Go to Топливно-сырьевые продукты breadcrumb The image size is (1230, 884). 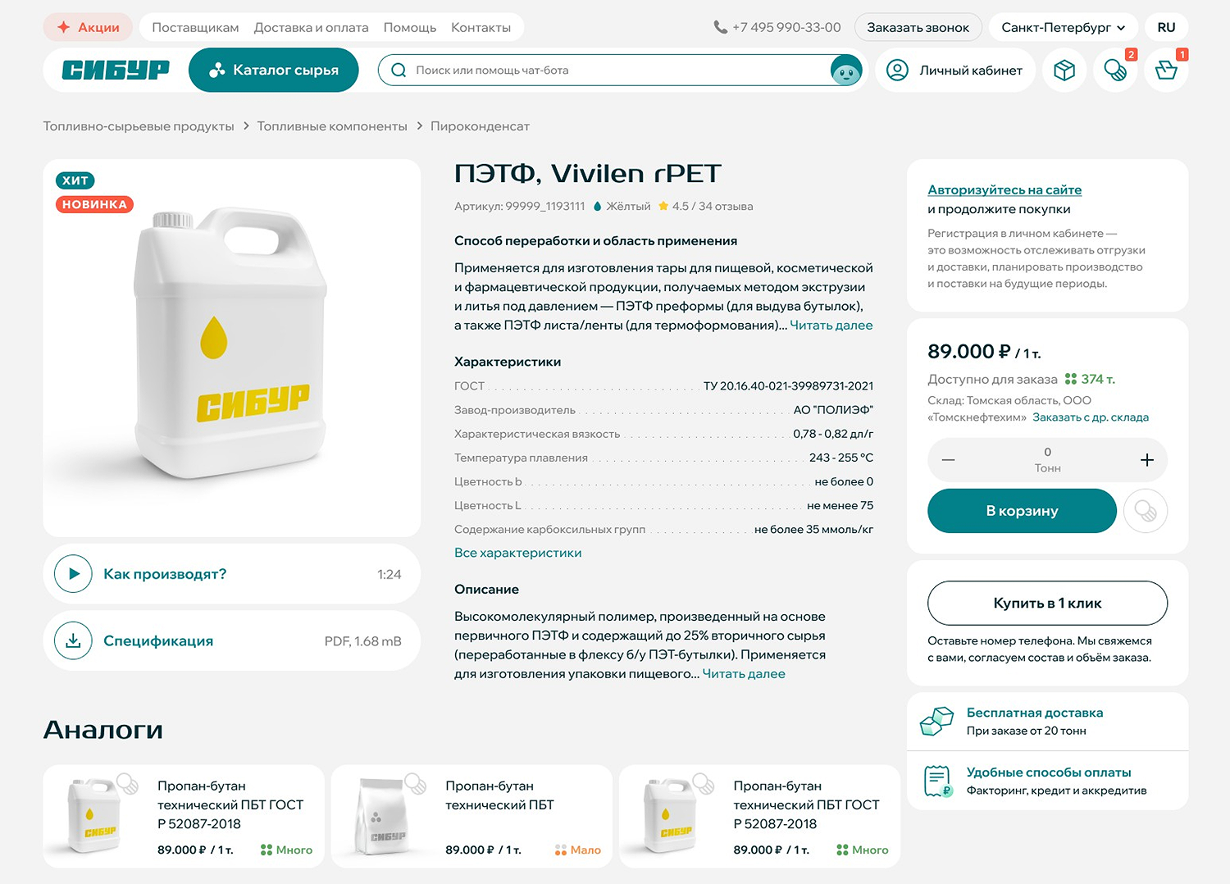coord(139,126)
